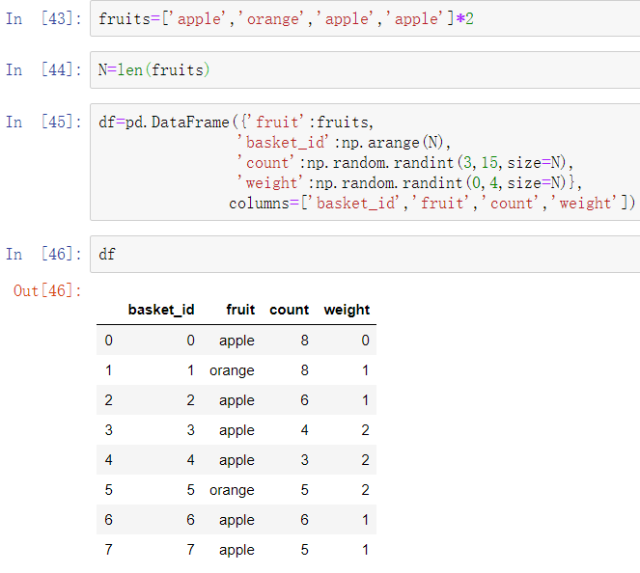Click row index 3 in the dataframe
Viewport: 640px width, 573px height.
pos(108,430)
